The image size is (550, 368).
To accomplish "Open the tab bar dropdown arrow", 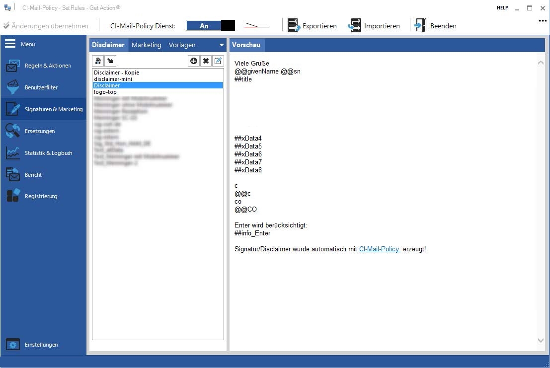I will [222, 45].
